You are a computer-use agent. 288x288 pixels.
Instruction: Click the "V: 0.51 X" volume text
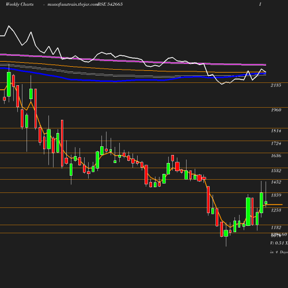pos(279,243)
